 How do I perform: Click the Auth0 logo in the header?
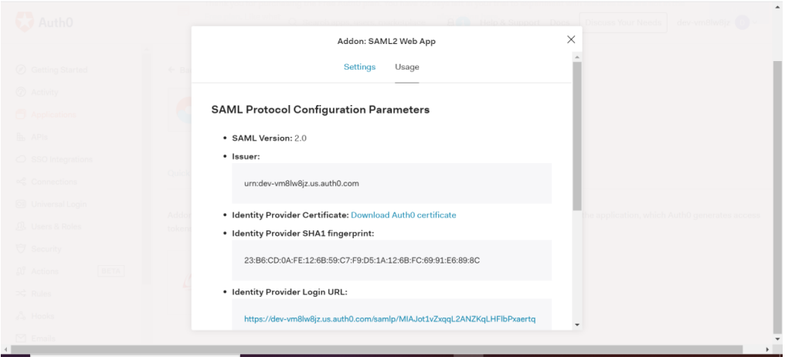(45, 22)
